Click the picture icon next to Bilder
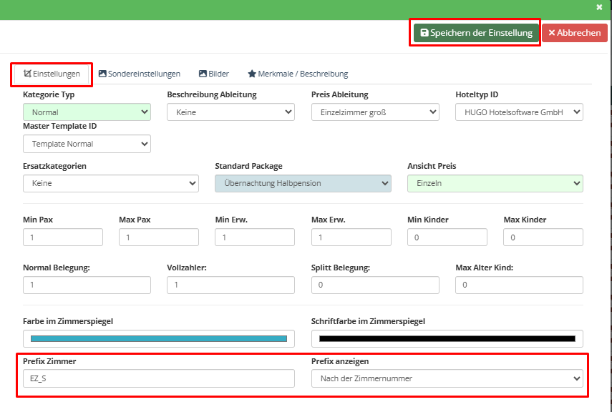Viewport: 612px width, 412px height. pos(203,74)
